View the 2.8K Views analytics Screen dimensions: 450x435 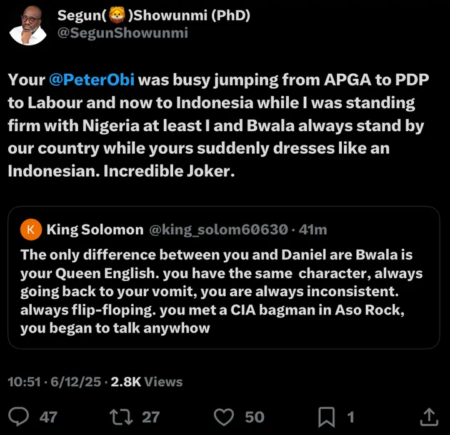coord(146,381)
